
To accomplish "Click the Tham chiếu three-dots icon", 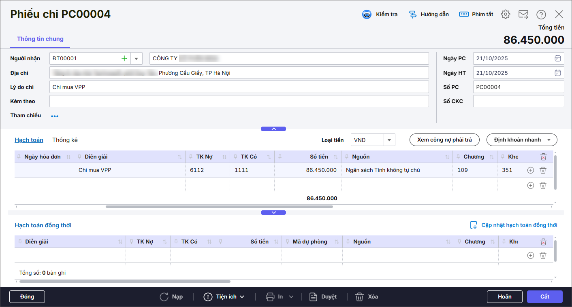I will [x=55, y=116].
